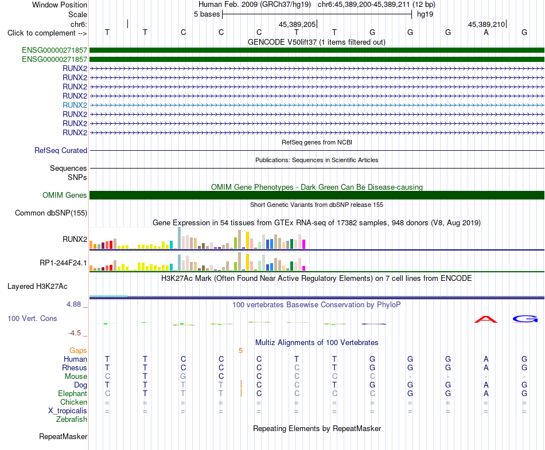This screenshot has width=545, height=450.
Task: Click the dark green OMIM Genes bar
Action: [x=317, y=195]
